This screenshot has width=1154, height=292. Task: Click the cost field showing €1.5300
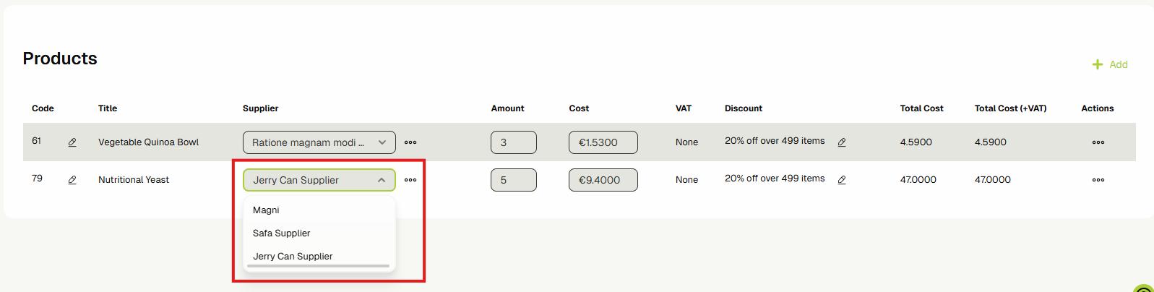coord(603,142)
